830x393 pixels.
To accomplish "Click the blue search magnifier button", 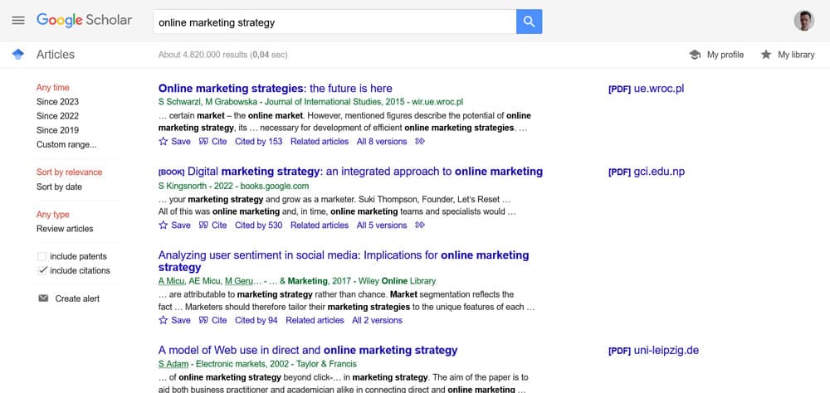I will point(529,22).
